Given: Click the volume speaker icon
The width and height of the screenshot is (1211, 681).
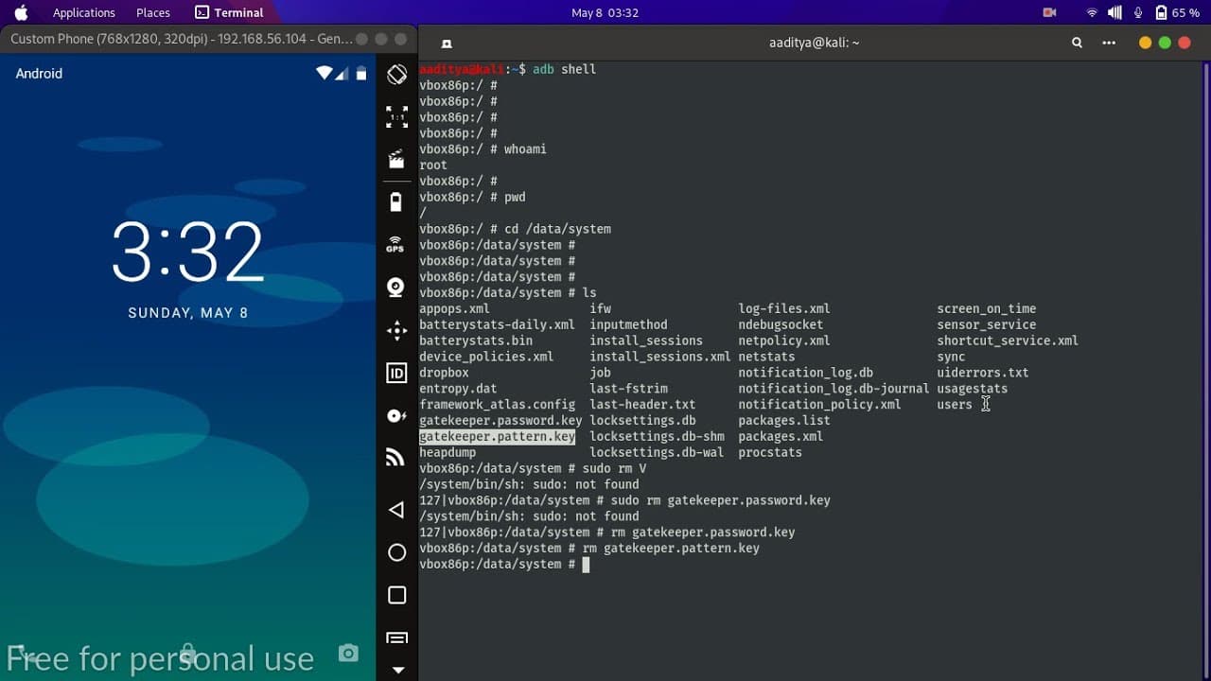Looking at the screenshot, I should pyautogui.click(x=1114, y=12).
